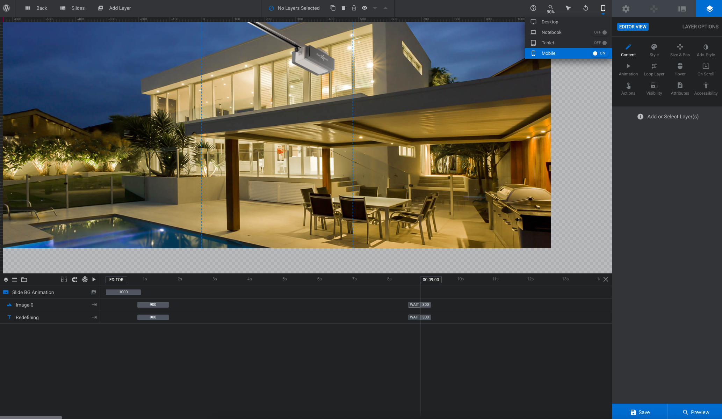Viewport: 722px width, 419px height.
Task: Turn off the Mobile view toggle
Action: tap(599, 53)
